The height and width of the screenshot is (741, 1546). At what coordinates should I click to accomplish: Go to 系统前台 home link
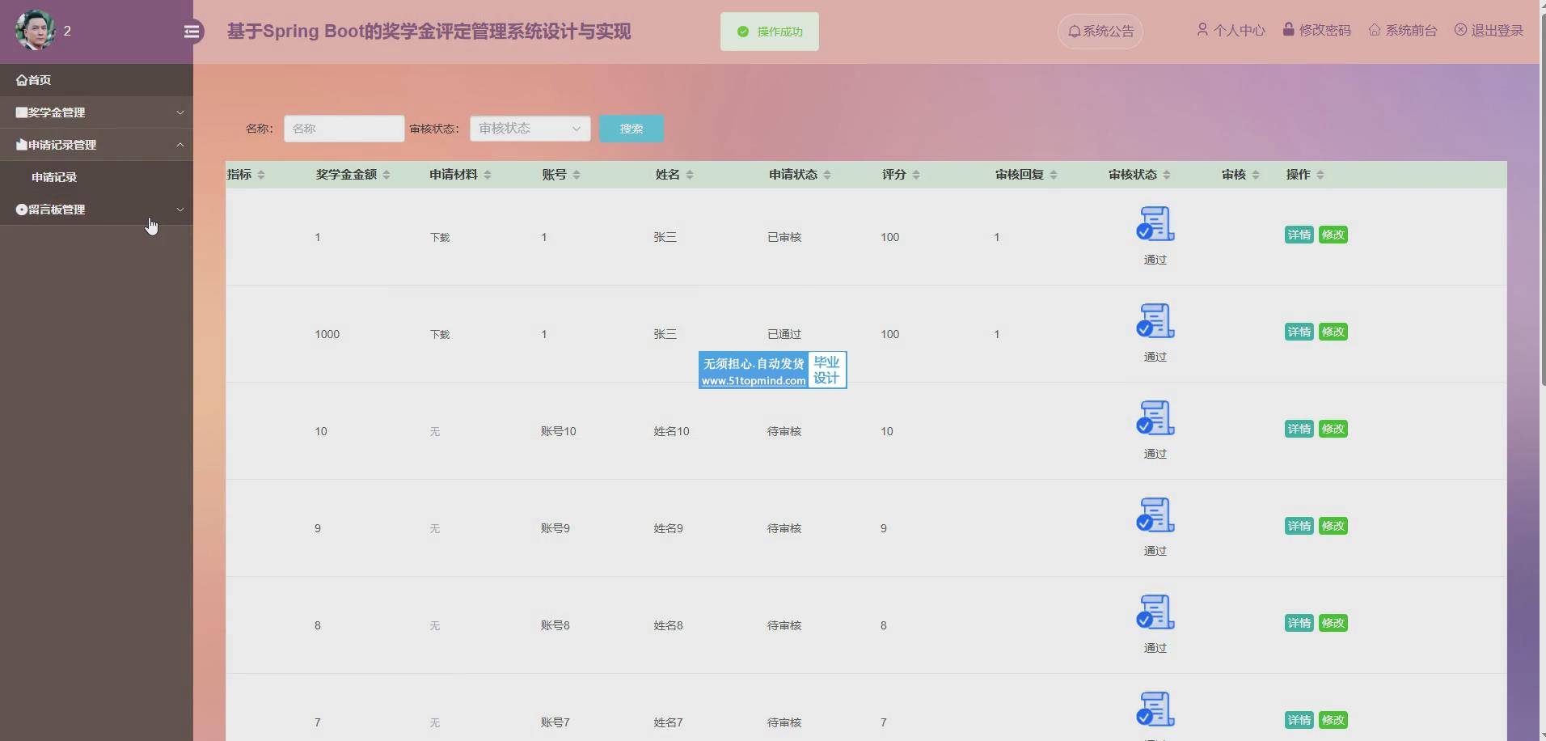pos(1403,31)
